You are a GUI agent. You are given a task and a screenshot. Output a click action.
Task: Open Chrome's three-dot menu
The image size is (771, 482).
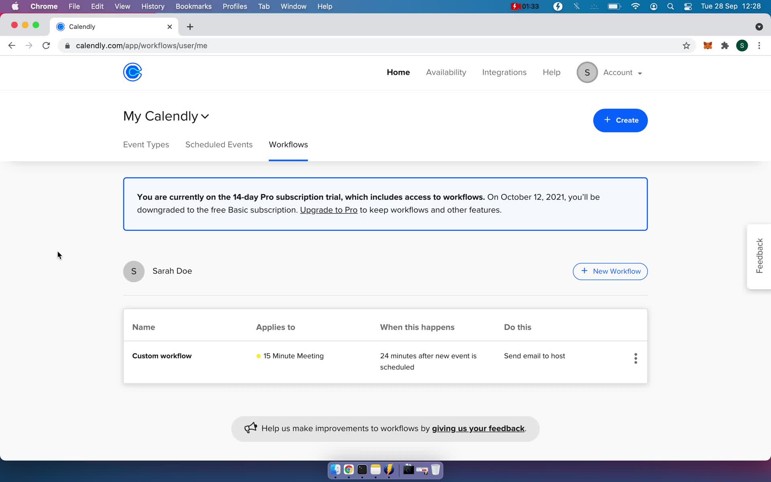point(759,46)
